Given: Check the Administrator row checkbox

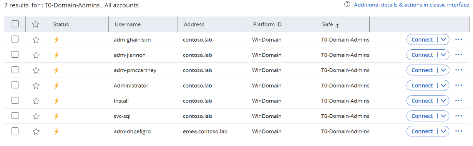Looking at the screenshot, I should (x=15, y=85).
